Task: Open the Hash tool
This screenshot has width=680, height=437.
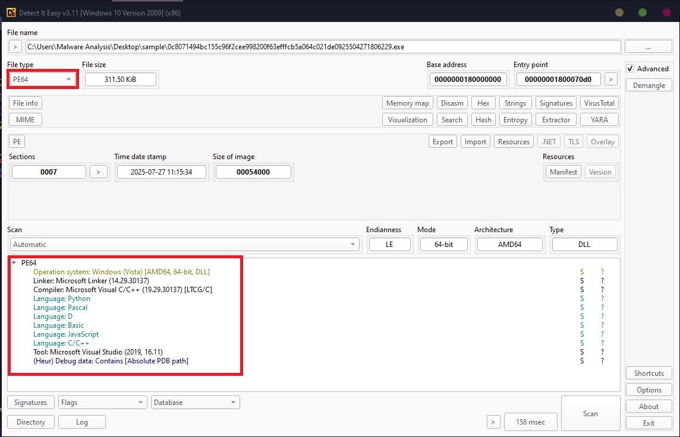Action: point(483,119)
